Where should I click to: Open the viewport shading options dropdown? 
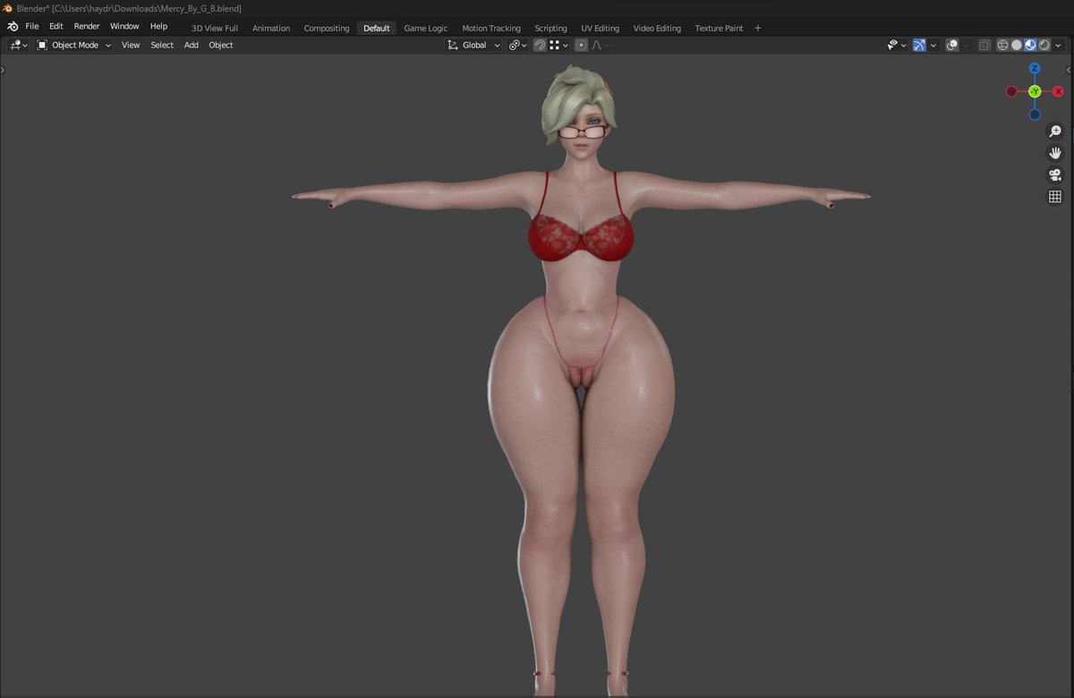(x=1058, y=45)
